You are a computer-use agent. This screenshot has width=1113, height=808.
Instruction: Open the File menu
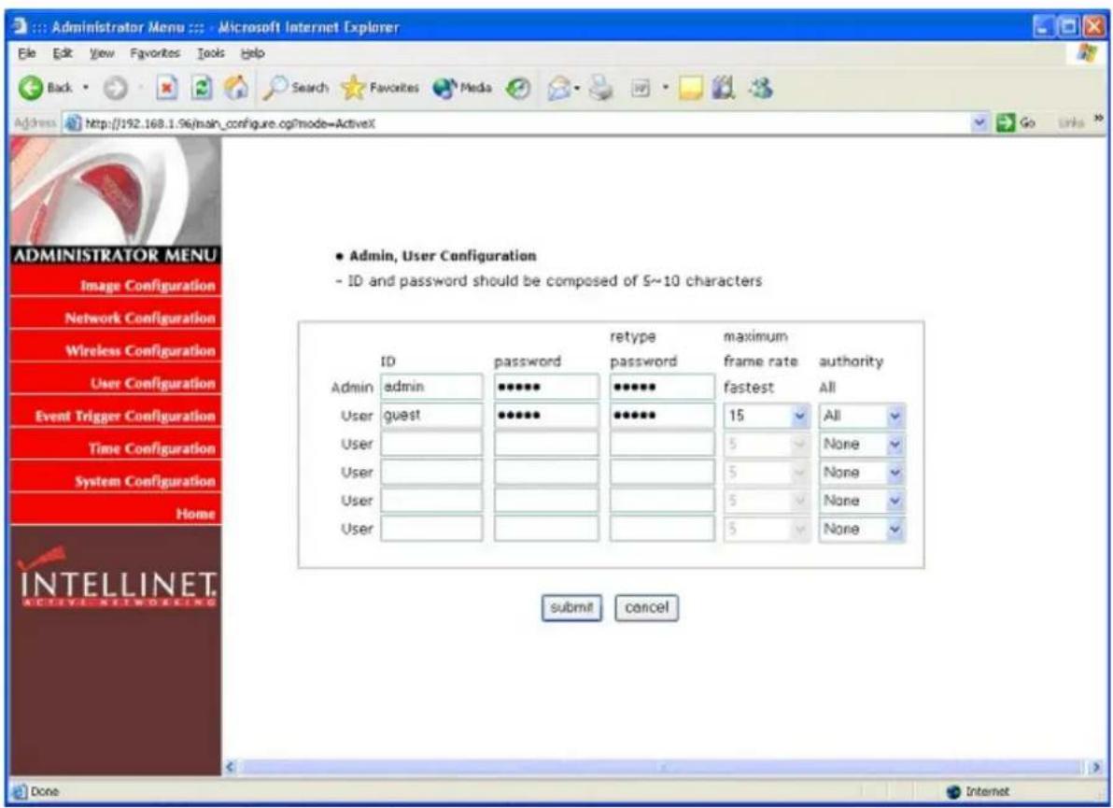pos(27,53)
